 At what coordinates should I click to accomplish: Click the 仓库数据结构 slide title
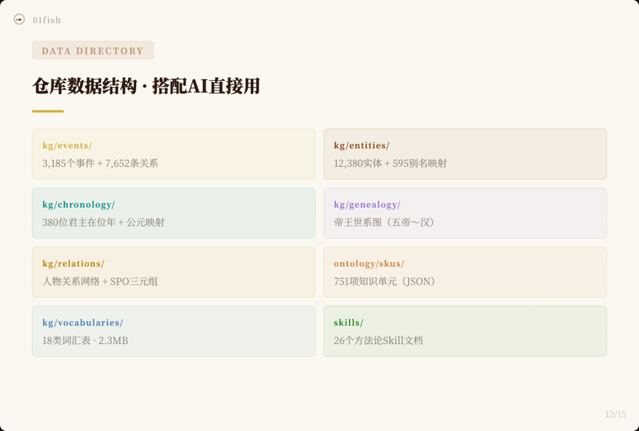tap(146, 86)
